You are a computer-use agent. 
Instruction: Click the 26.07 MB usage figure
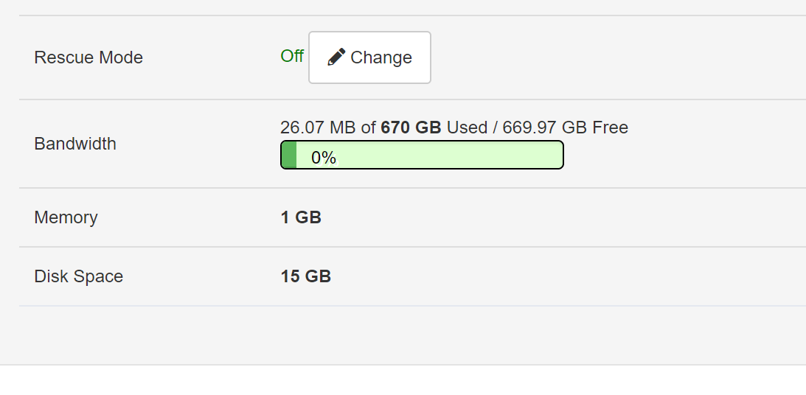point(319,127)
